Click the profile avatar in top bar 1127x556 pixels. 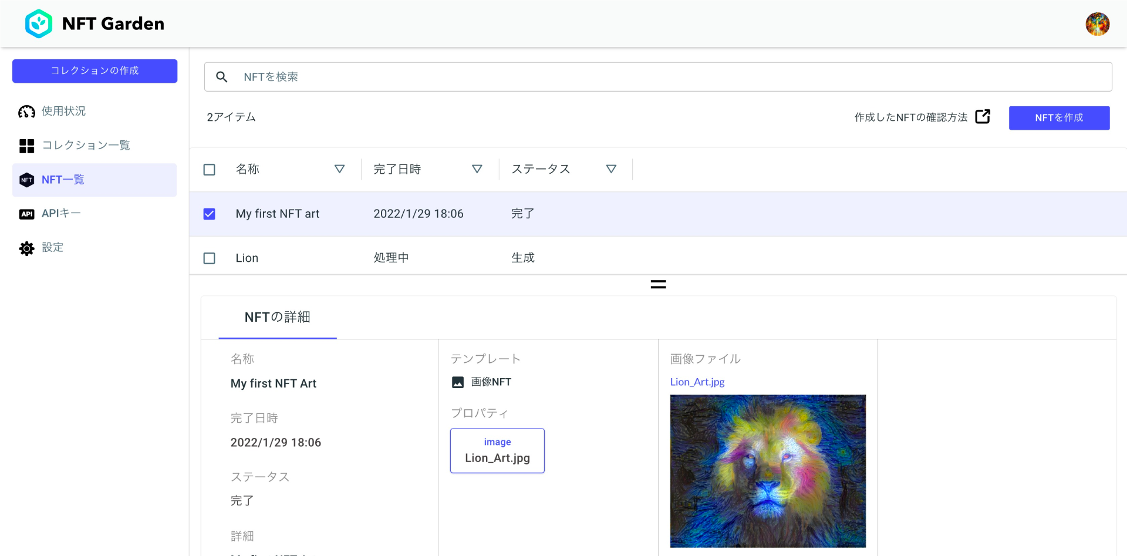point(1098,23)
